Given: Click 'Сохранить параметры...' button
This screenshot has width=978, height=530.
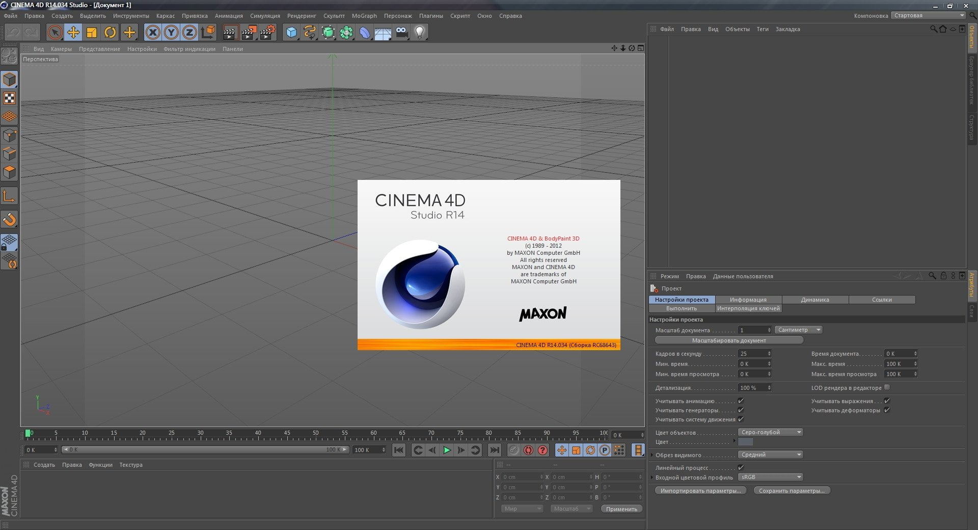Looking at the screenshot, I should [x=792, y=491].
